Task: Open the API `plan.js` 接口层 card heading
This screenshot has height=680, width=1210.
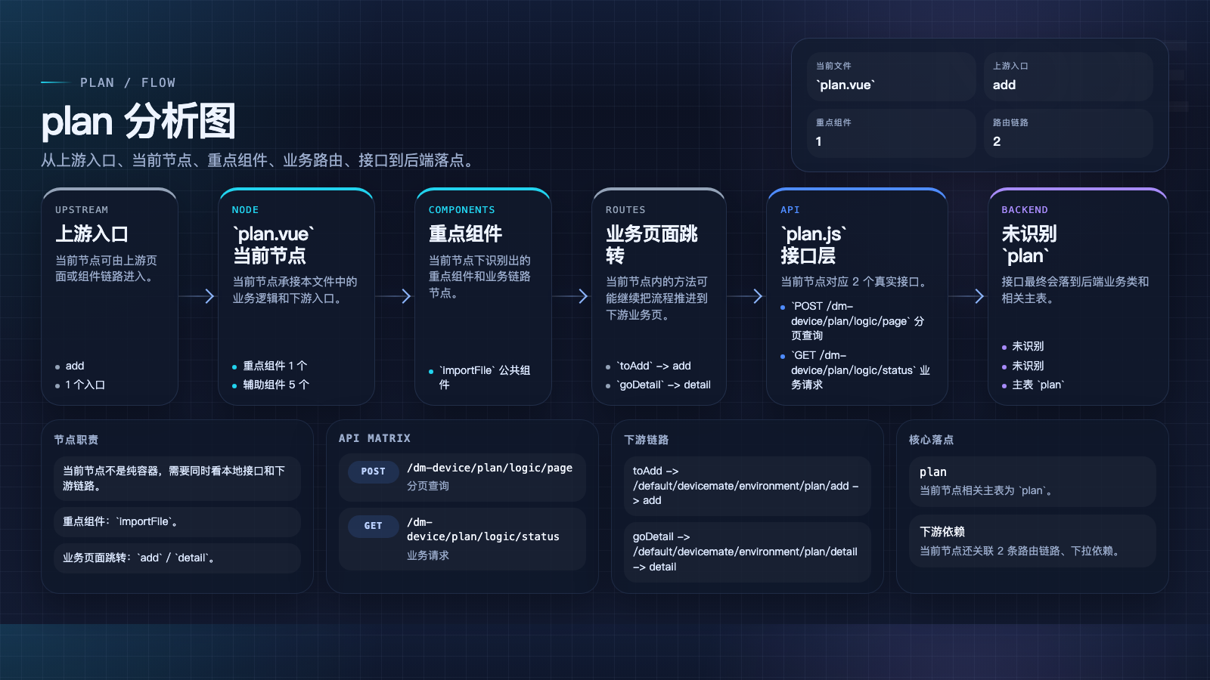Action: [x=814, y=245]
